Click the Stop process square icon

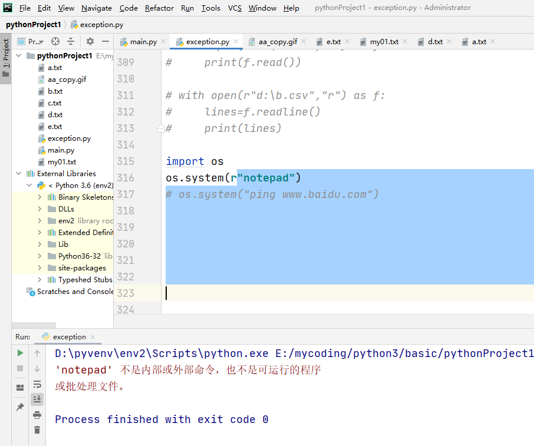click(x=20, y=368)
